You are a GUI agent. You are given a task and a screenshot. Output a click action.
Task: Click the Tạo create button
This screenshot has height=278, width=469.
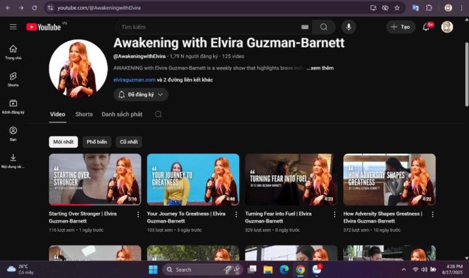click(401, 27)
